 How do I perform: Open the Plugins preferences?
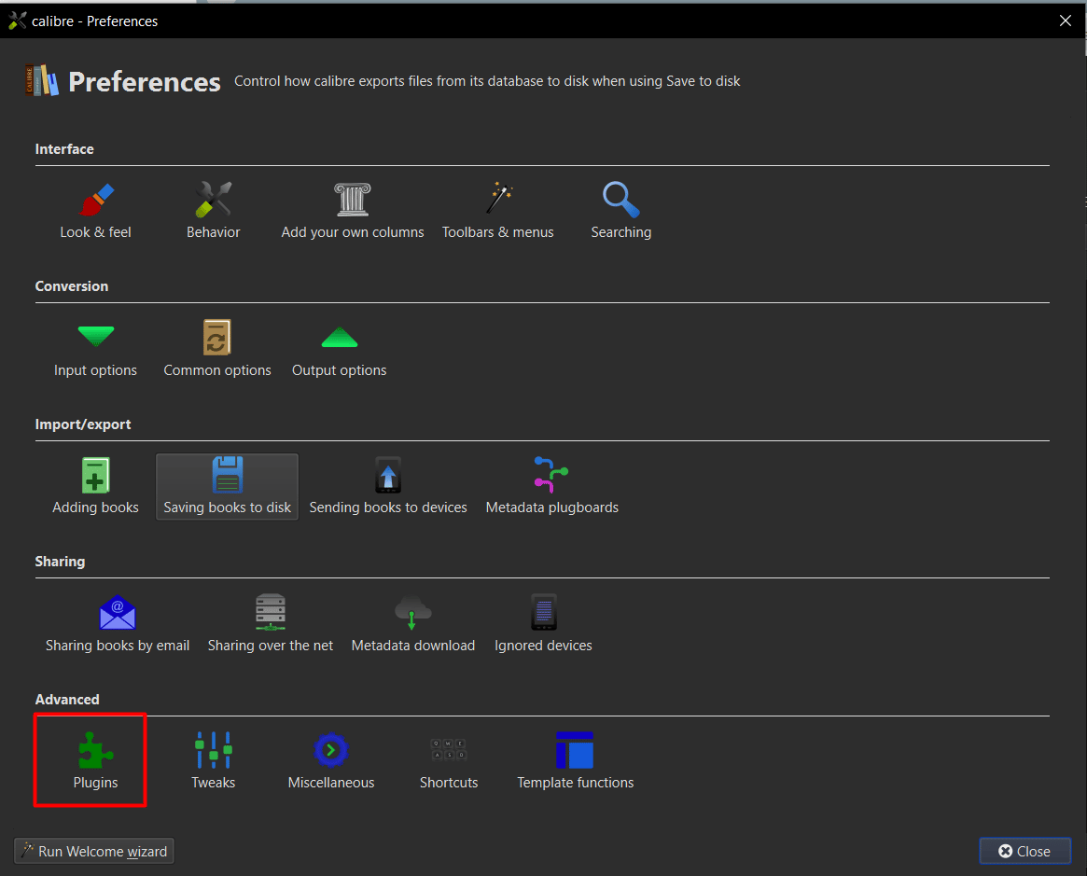pyautogui.click(x=95, y=761)
